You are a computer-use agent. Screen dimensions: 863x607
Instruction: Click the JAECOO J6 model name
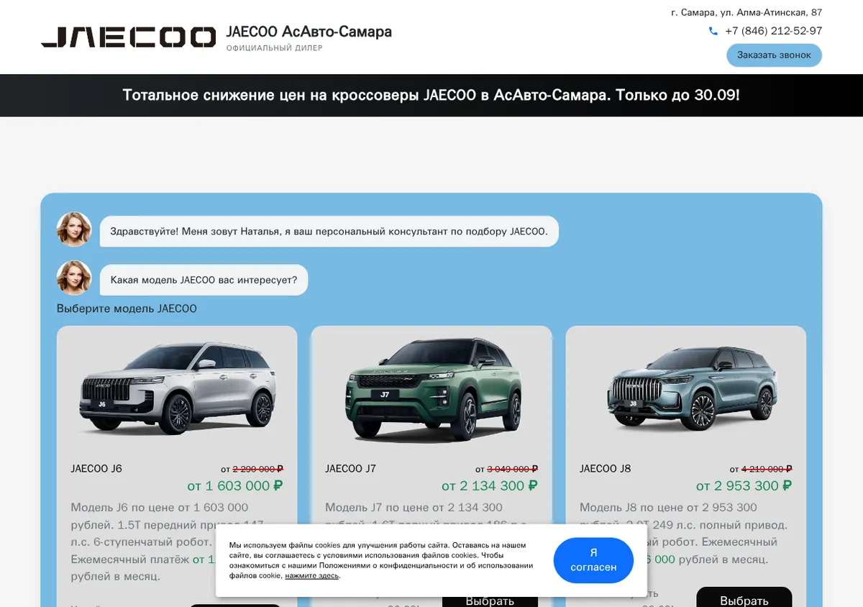pos(96,469)
